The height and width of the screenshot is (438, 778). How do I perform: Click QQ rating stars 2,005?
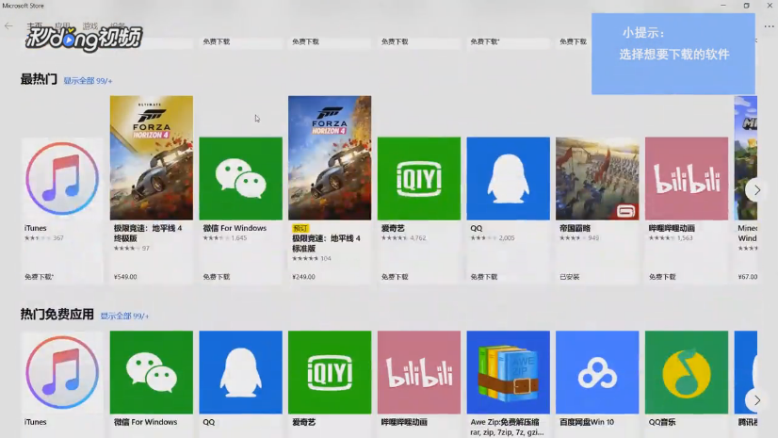click(x=493, y=238)
